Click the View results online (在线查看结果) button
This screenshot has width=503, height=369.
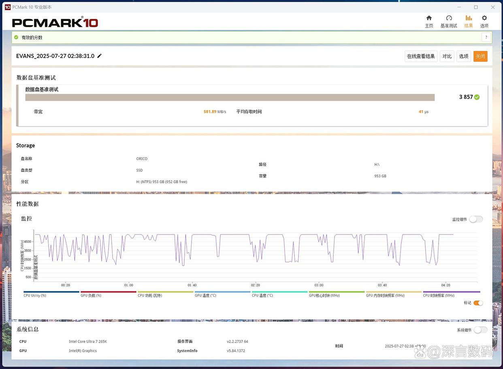click(x=421, y=56)
